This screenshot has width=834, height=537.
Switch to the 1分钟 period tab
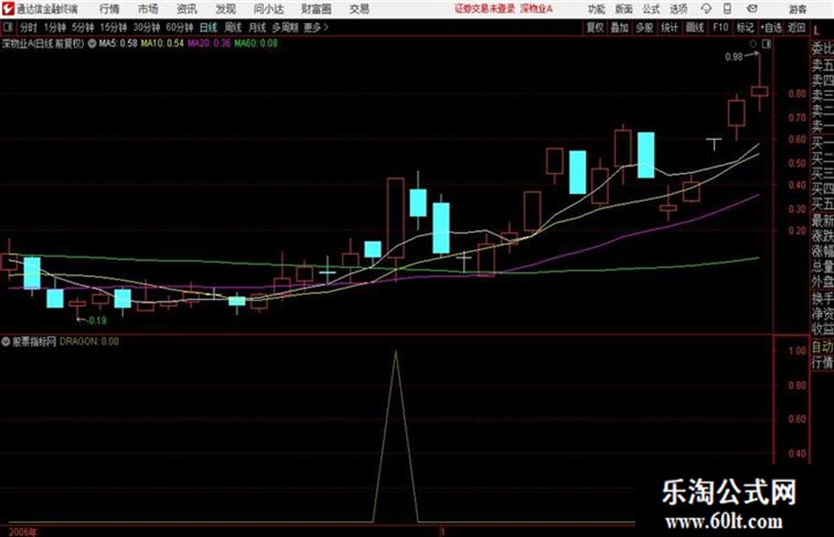(x=54, y=27)
